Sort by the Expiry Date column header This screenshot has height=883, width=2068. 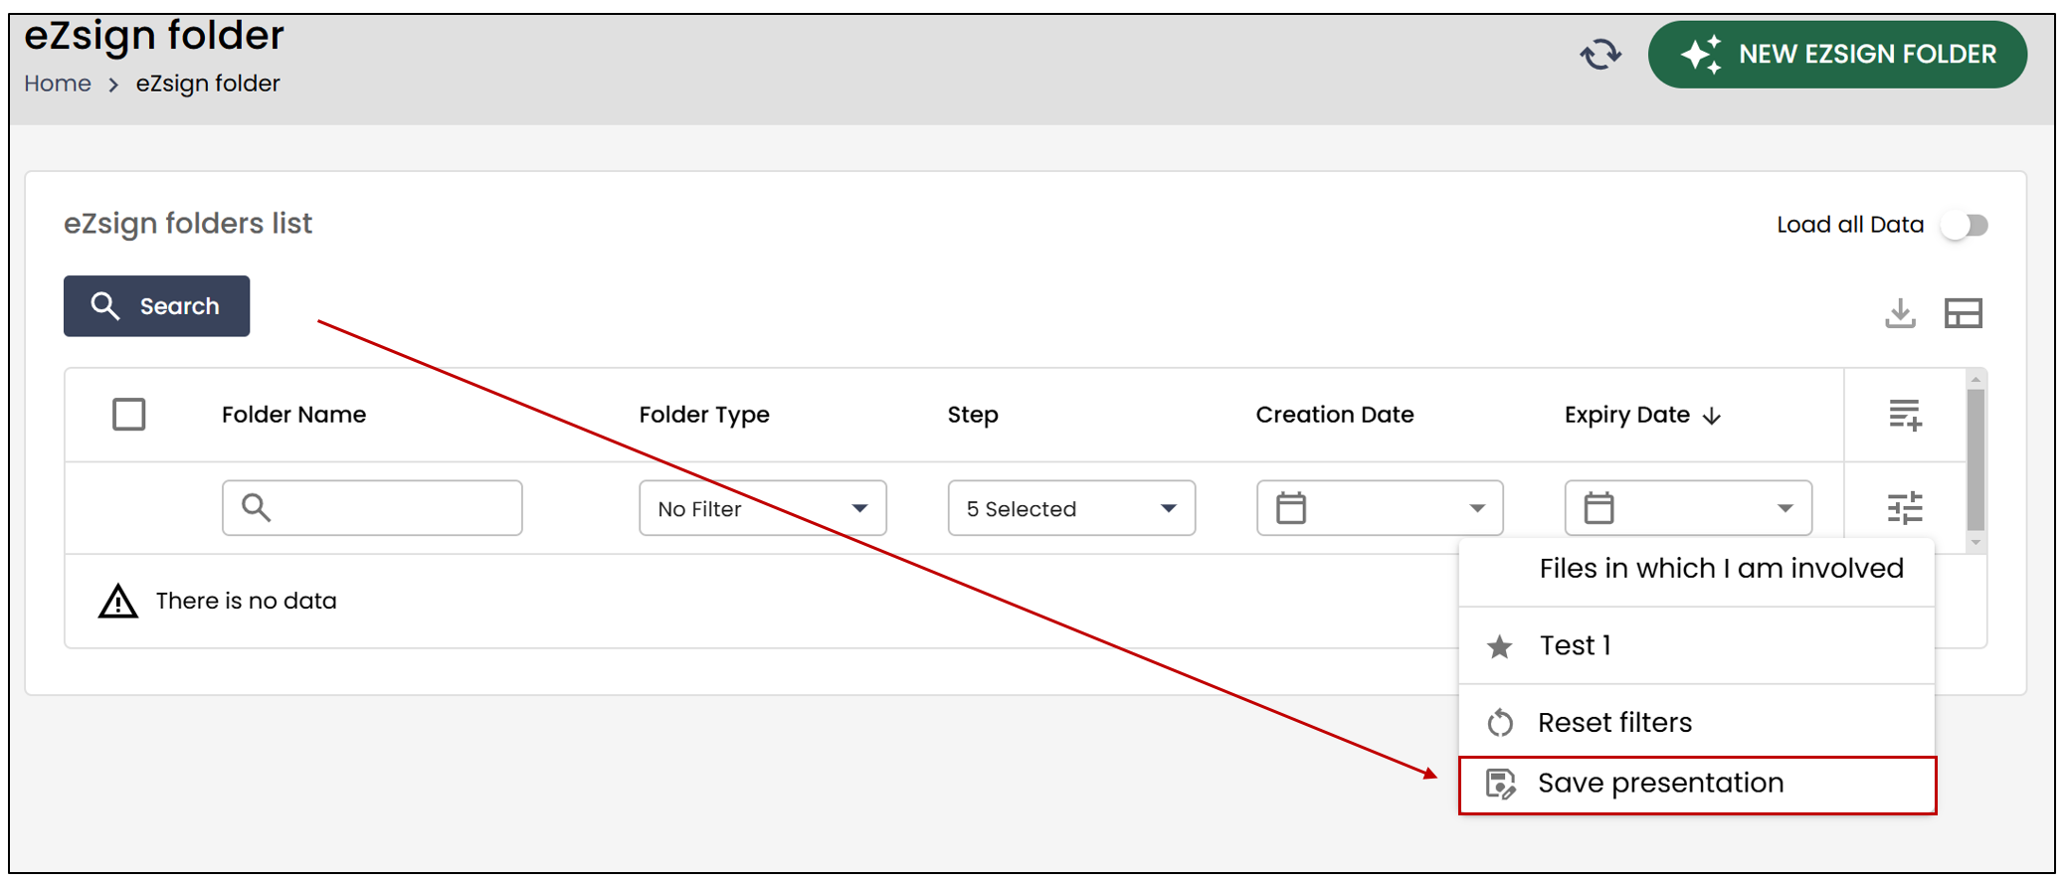point(1641,415)
